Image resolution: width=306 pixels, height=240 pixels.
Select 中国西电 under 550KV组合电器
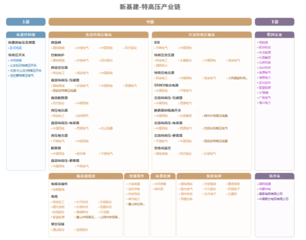pyautogui.click(x=162, y=90)
